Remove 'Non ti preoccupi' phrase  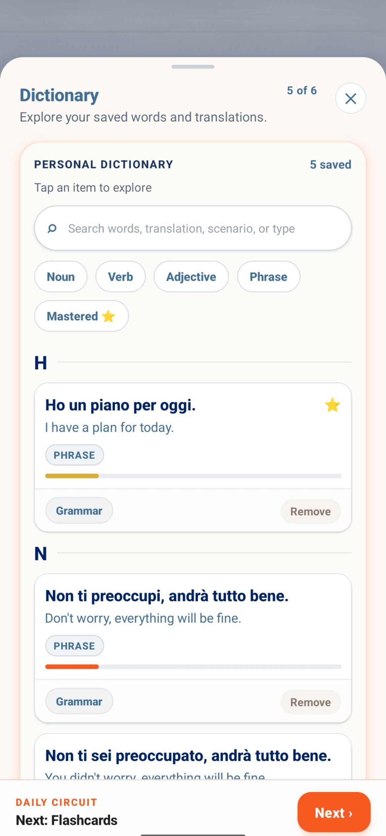(x=310, y=702)
